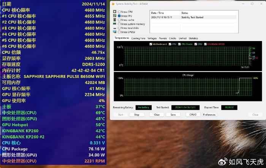Click the Stop button
Screen dimensions: 266x168
point(137,115)
